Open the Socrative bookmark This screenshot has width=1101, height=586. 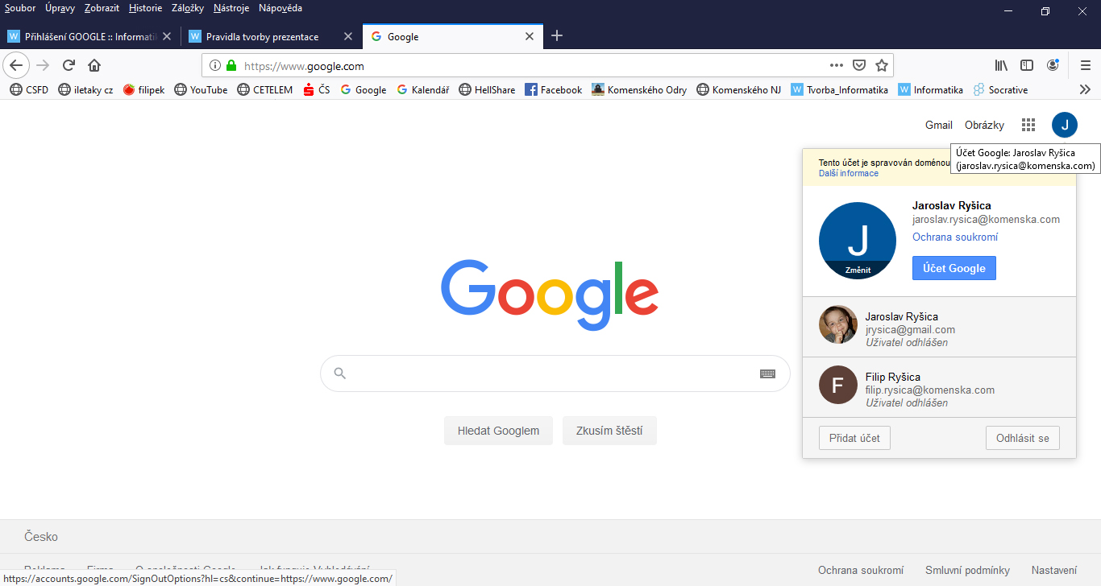(x=1000, y=90)
